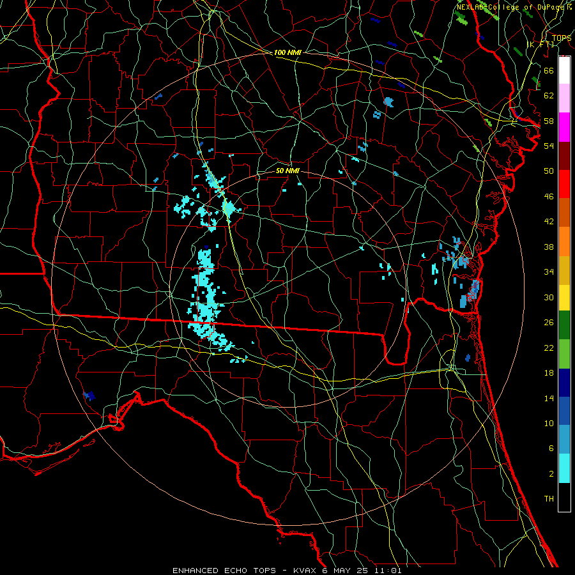
Task: Click the "TOPS" legend heading
Action: click(x=562, y=38)
